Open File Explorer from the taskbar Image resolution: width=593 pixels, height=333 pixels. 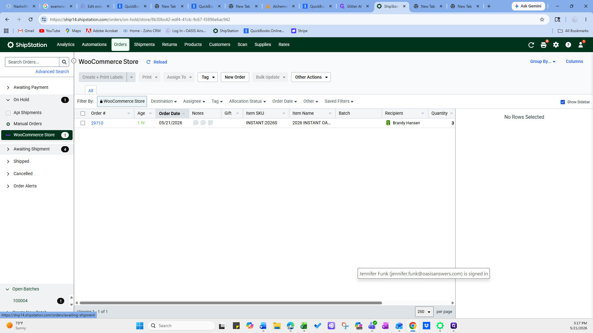point(277,326)
